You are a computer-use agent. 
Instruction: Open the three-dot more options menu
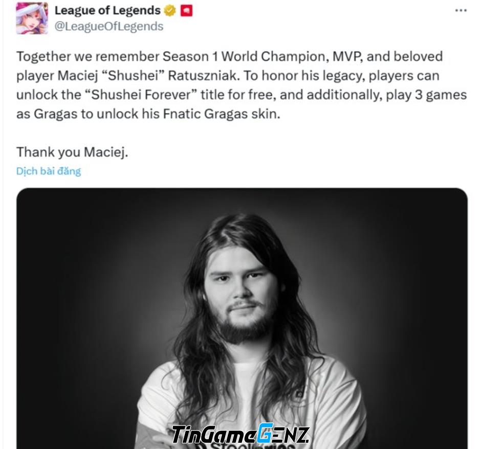coord(461,11)
